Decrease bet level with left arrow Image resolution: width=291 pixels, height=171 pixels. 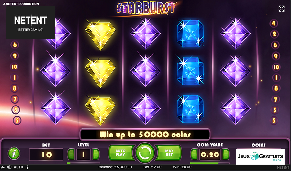point(71,154)
